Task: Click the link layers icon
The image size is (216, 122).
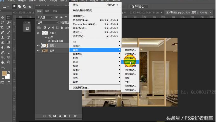Action: [x=44, y=116]
